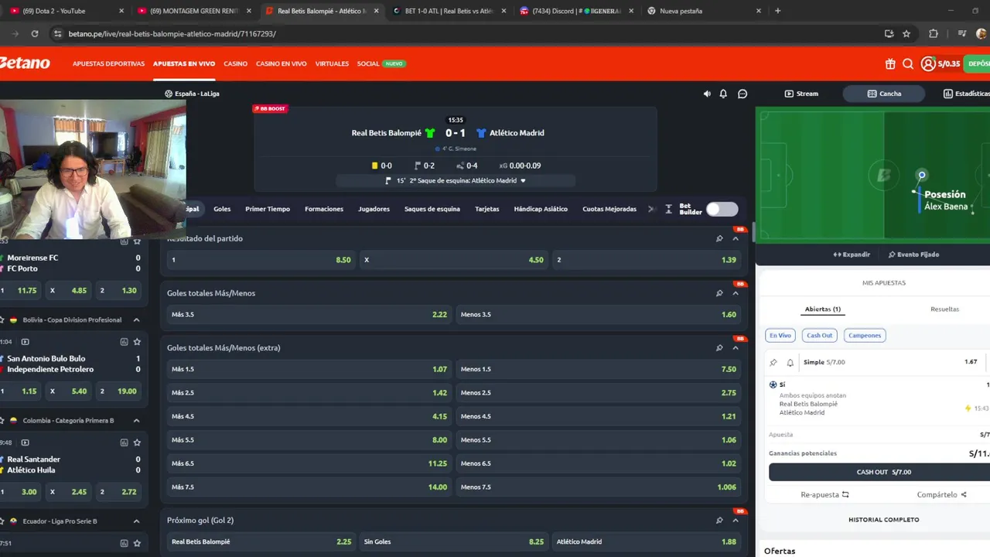Image resolution: width=990 pixels, height=557 pixels.
Task: Bet on Atlético Madrid win at 1.39
Action: (646, 260)
